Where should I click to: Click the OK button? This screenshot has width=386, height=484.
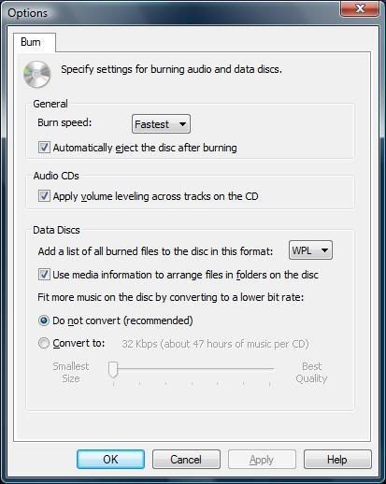tap(110, 460)
